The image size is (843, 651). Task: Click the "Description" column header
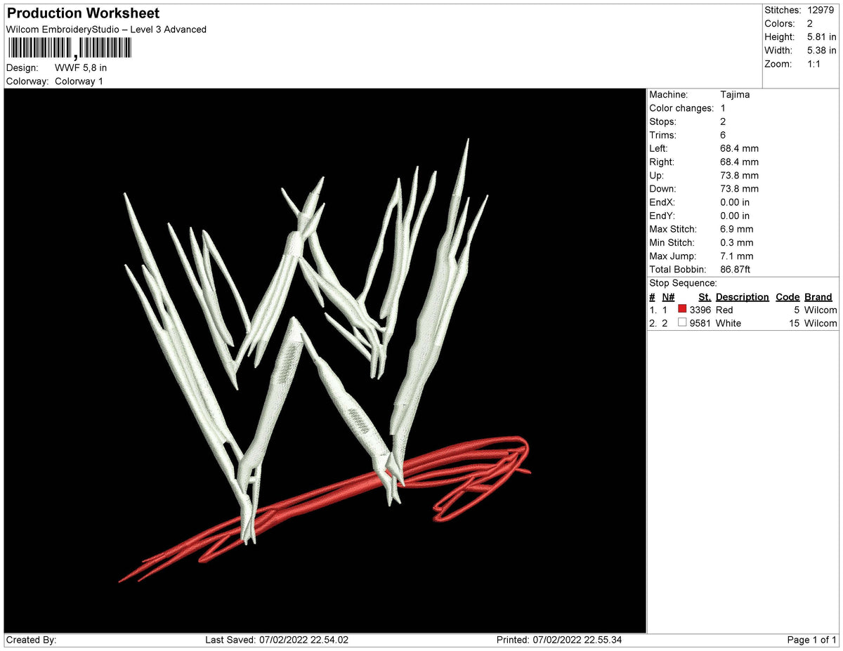742,296
